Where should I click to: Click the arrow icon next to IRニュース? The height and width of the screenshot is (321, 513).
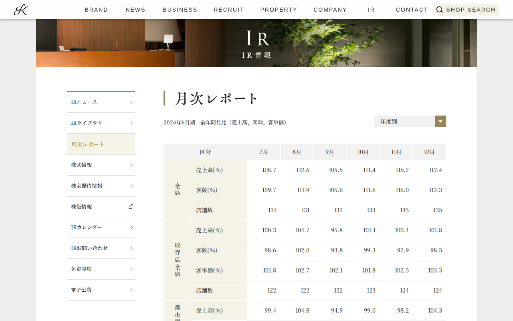(x=131, y=102)
